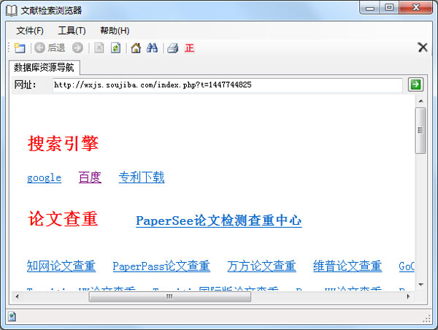Refresh the page with the reload icon
438x330 pixels.
coord(115,47)
